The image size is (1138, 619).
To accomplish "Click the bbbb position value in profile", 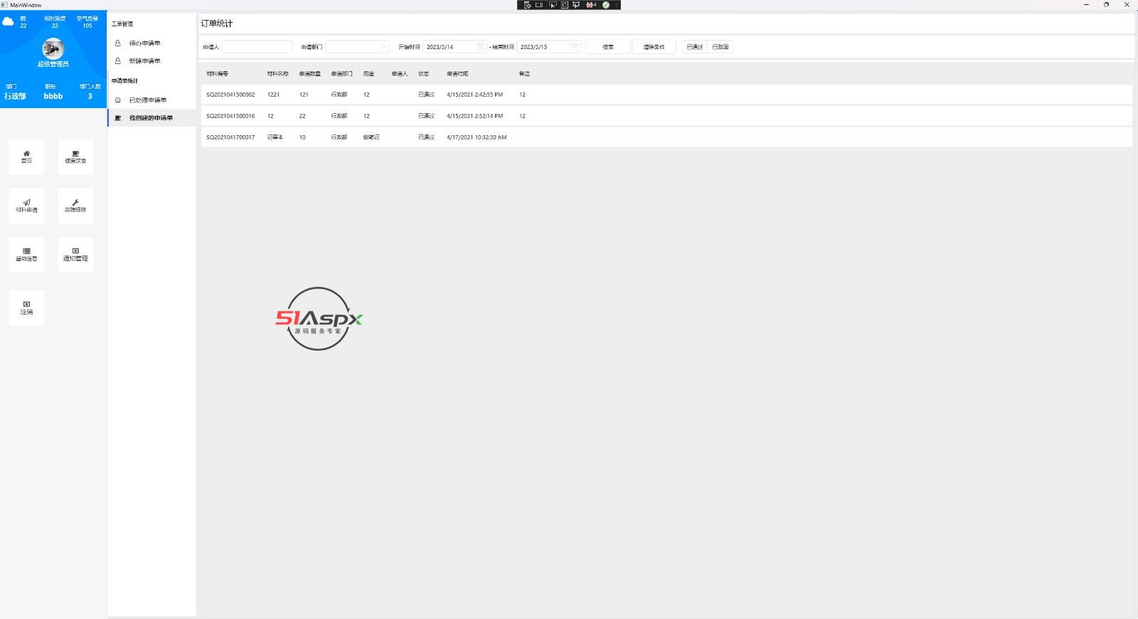I will click(53, 97).
